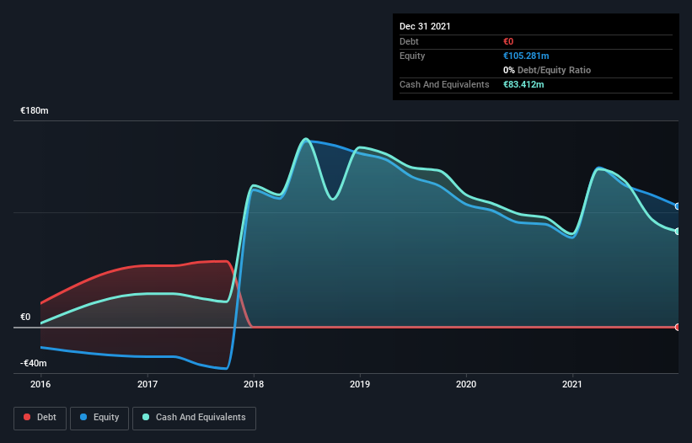Click the €0 y-axis label
The image size is (692, 443).
(x=25, y=317)
